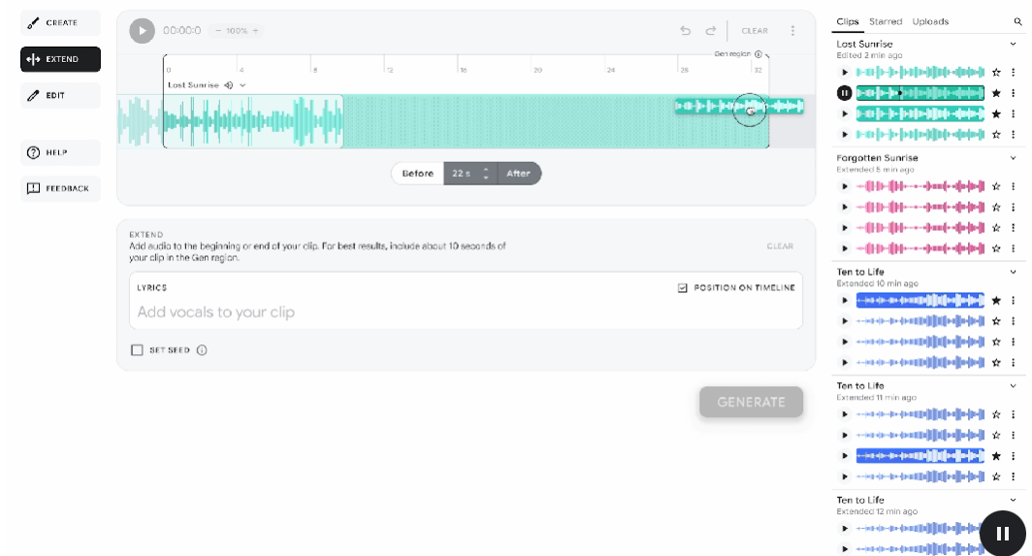The image size is (1032, 556).
Task: Enable the Set Seed checkbox
Action: 137,350
